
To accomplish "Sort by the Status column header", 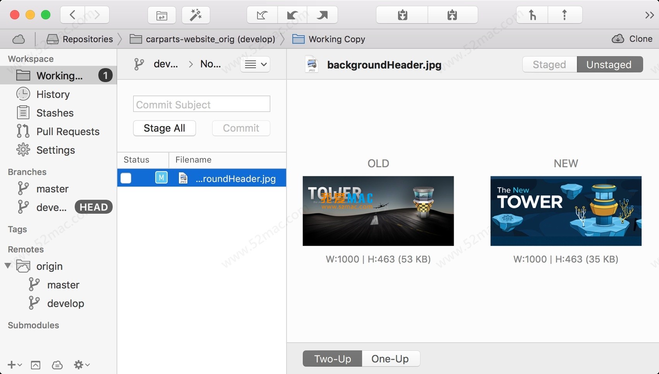I will pos(143,160).
